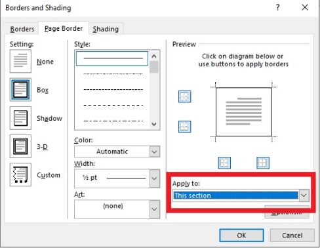Choose the solid line style

(x=112, y=58)
